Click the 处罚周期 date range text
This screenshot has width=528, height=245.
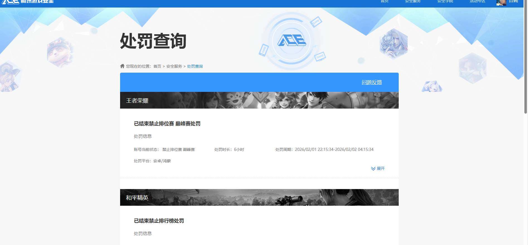324,150
